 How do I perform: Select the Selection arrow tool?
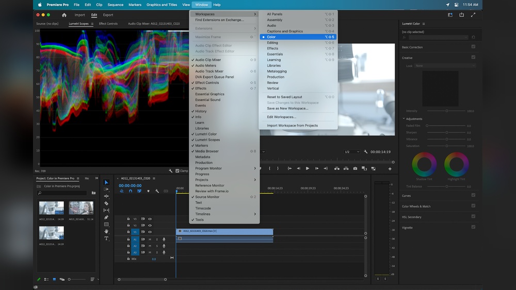coord(106,182)
